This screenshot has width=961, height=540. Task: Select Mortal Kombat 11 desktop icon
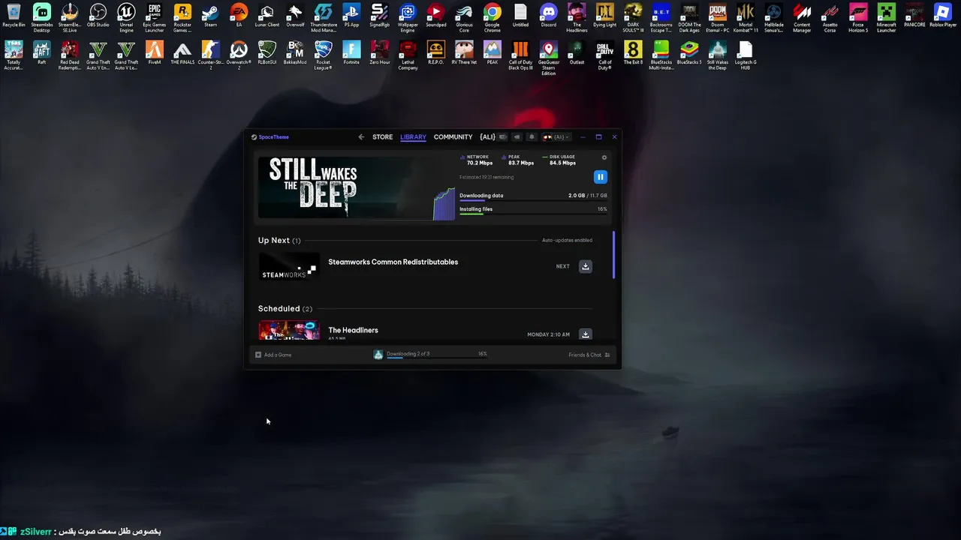point(746,18)
